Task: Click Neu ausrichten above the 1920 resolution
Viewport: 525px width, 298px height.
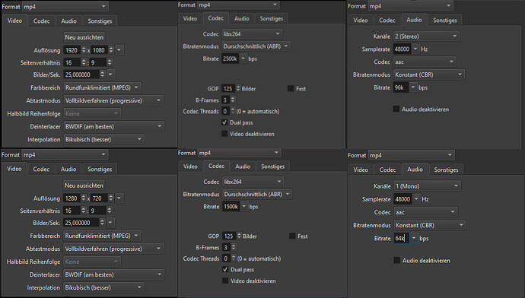Action: click(84, 37)
